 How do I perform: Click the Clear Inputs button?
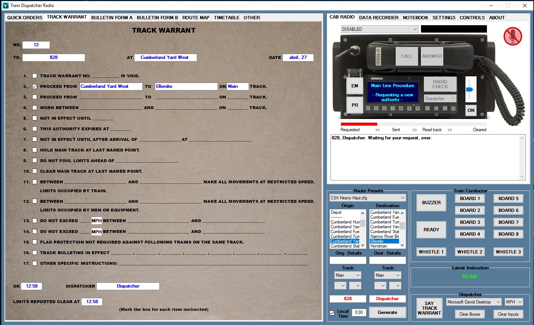[508, 314]
